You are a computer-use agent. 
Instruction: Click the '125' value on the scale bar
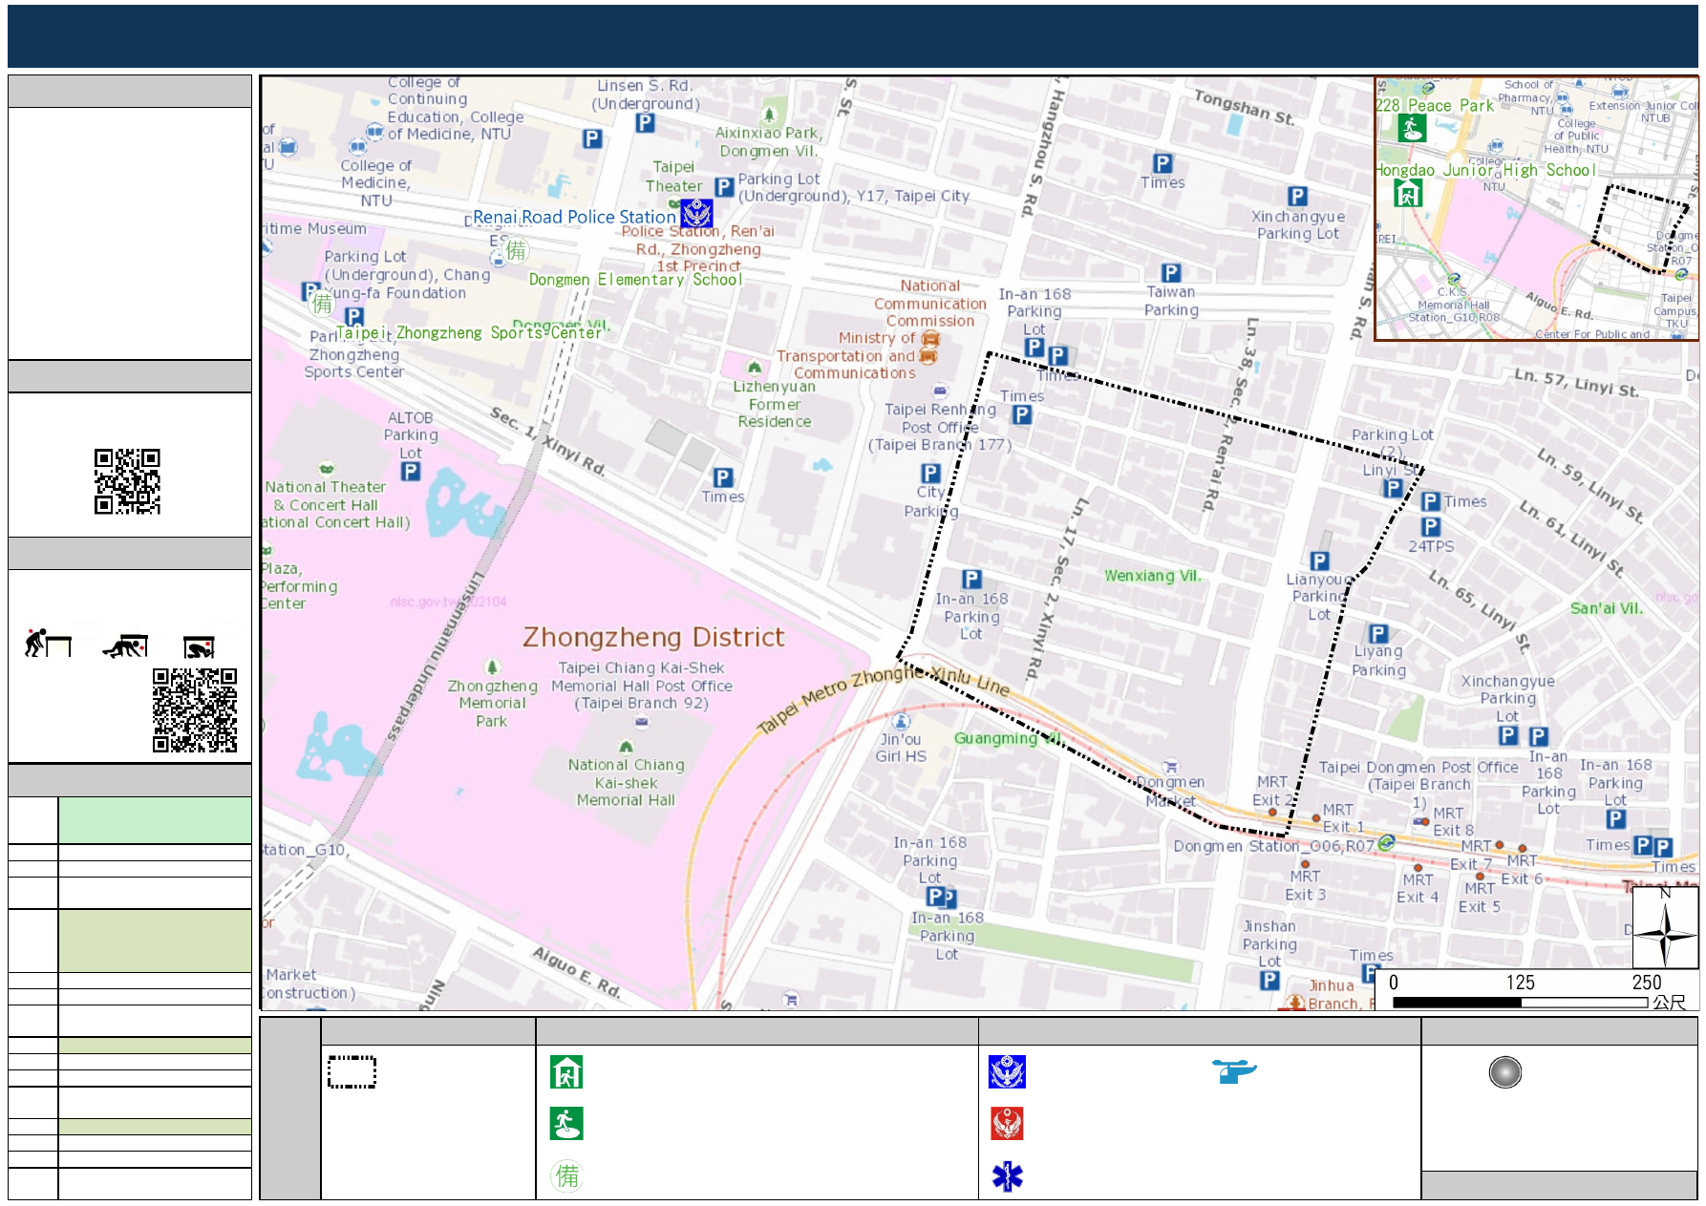point(1520,983)
